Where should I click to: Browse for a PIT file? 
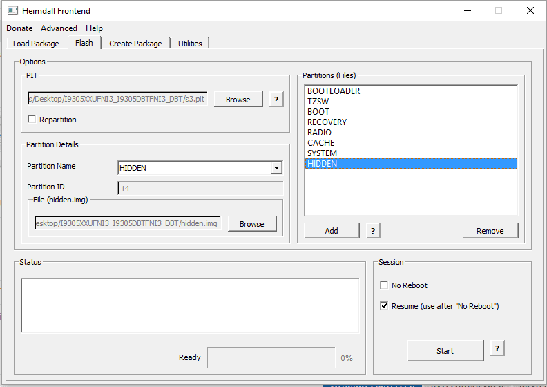point(238,100)
